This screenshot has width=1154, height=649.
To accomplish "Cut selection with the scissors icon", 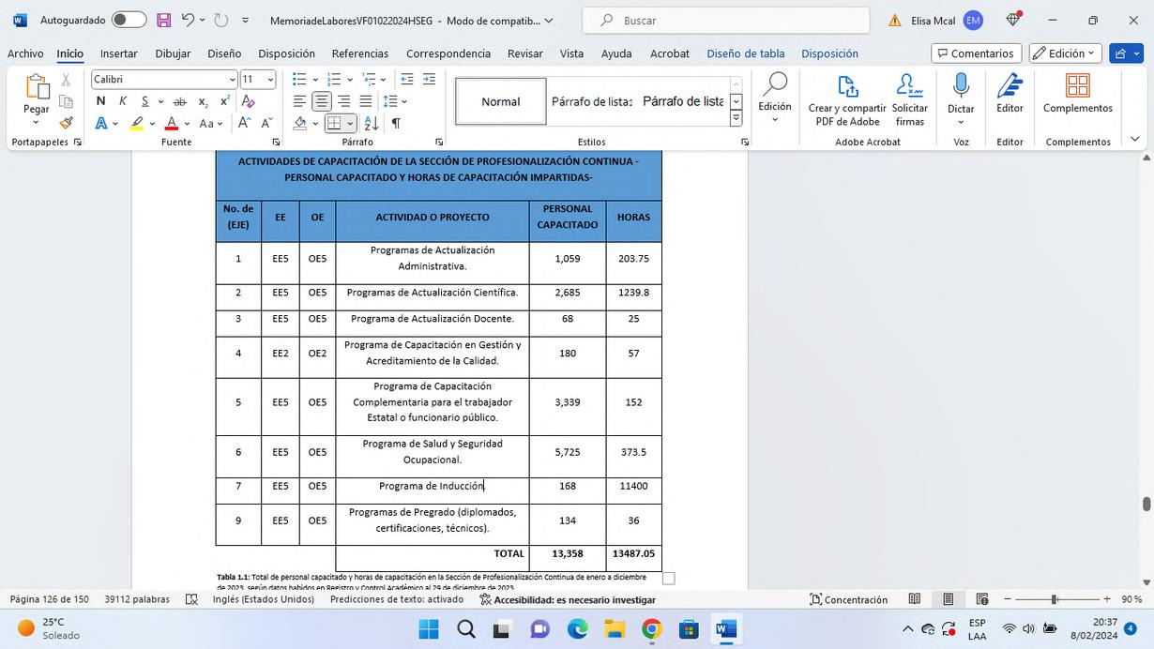I will (x=67, y=80).
